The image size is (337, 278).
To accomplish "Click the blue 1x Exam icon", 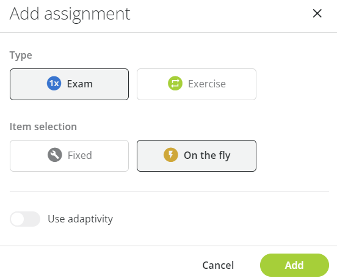I will [54, 84].
